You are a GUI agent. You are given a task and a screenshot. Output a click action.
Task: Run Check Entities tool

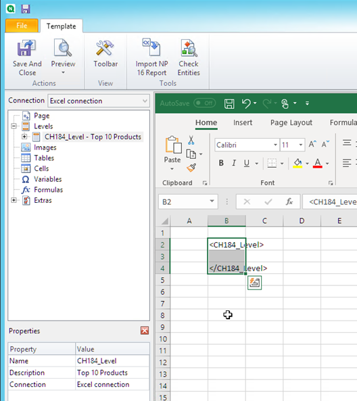pos(189,57)
